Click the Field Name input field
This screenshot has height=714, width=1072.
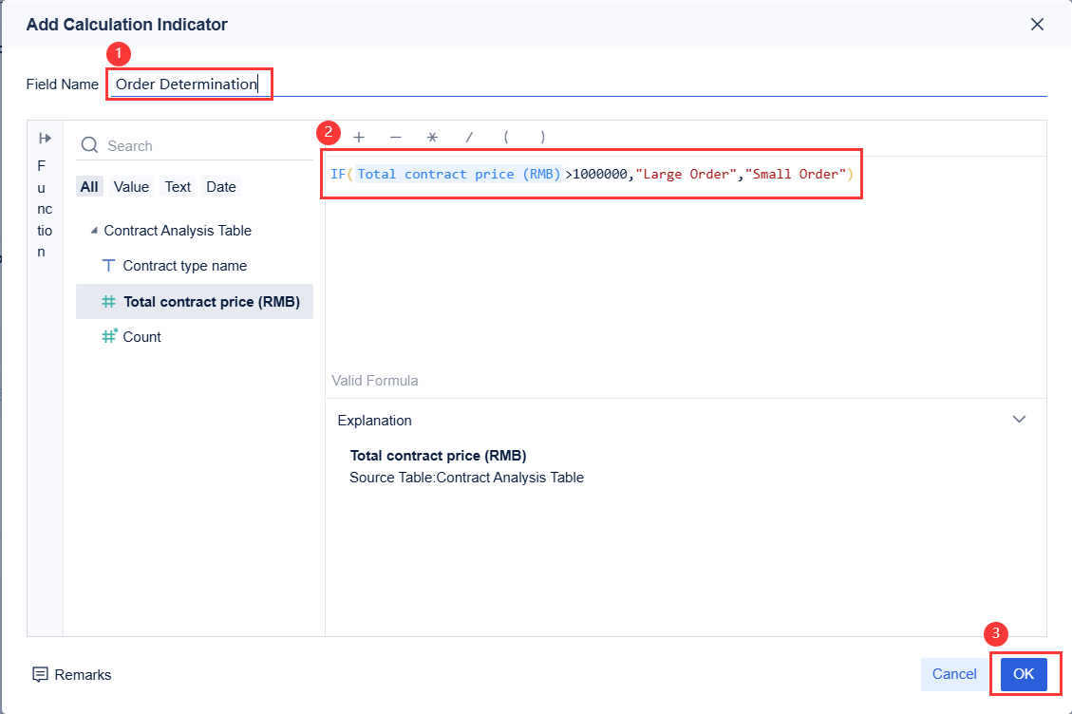tap(188, 84)
